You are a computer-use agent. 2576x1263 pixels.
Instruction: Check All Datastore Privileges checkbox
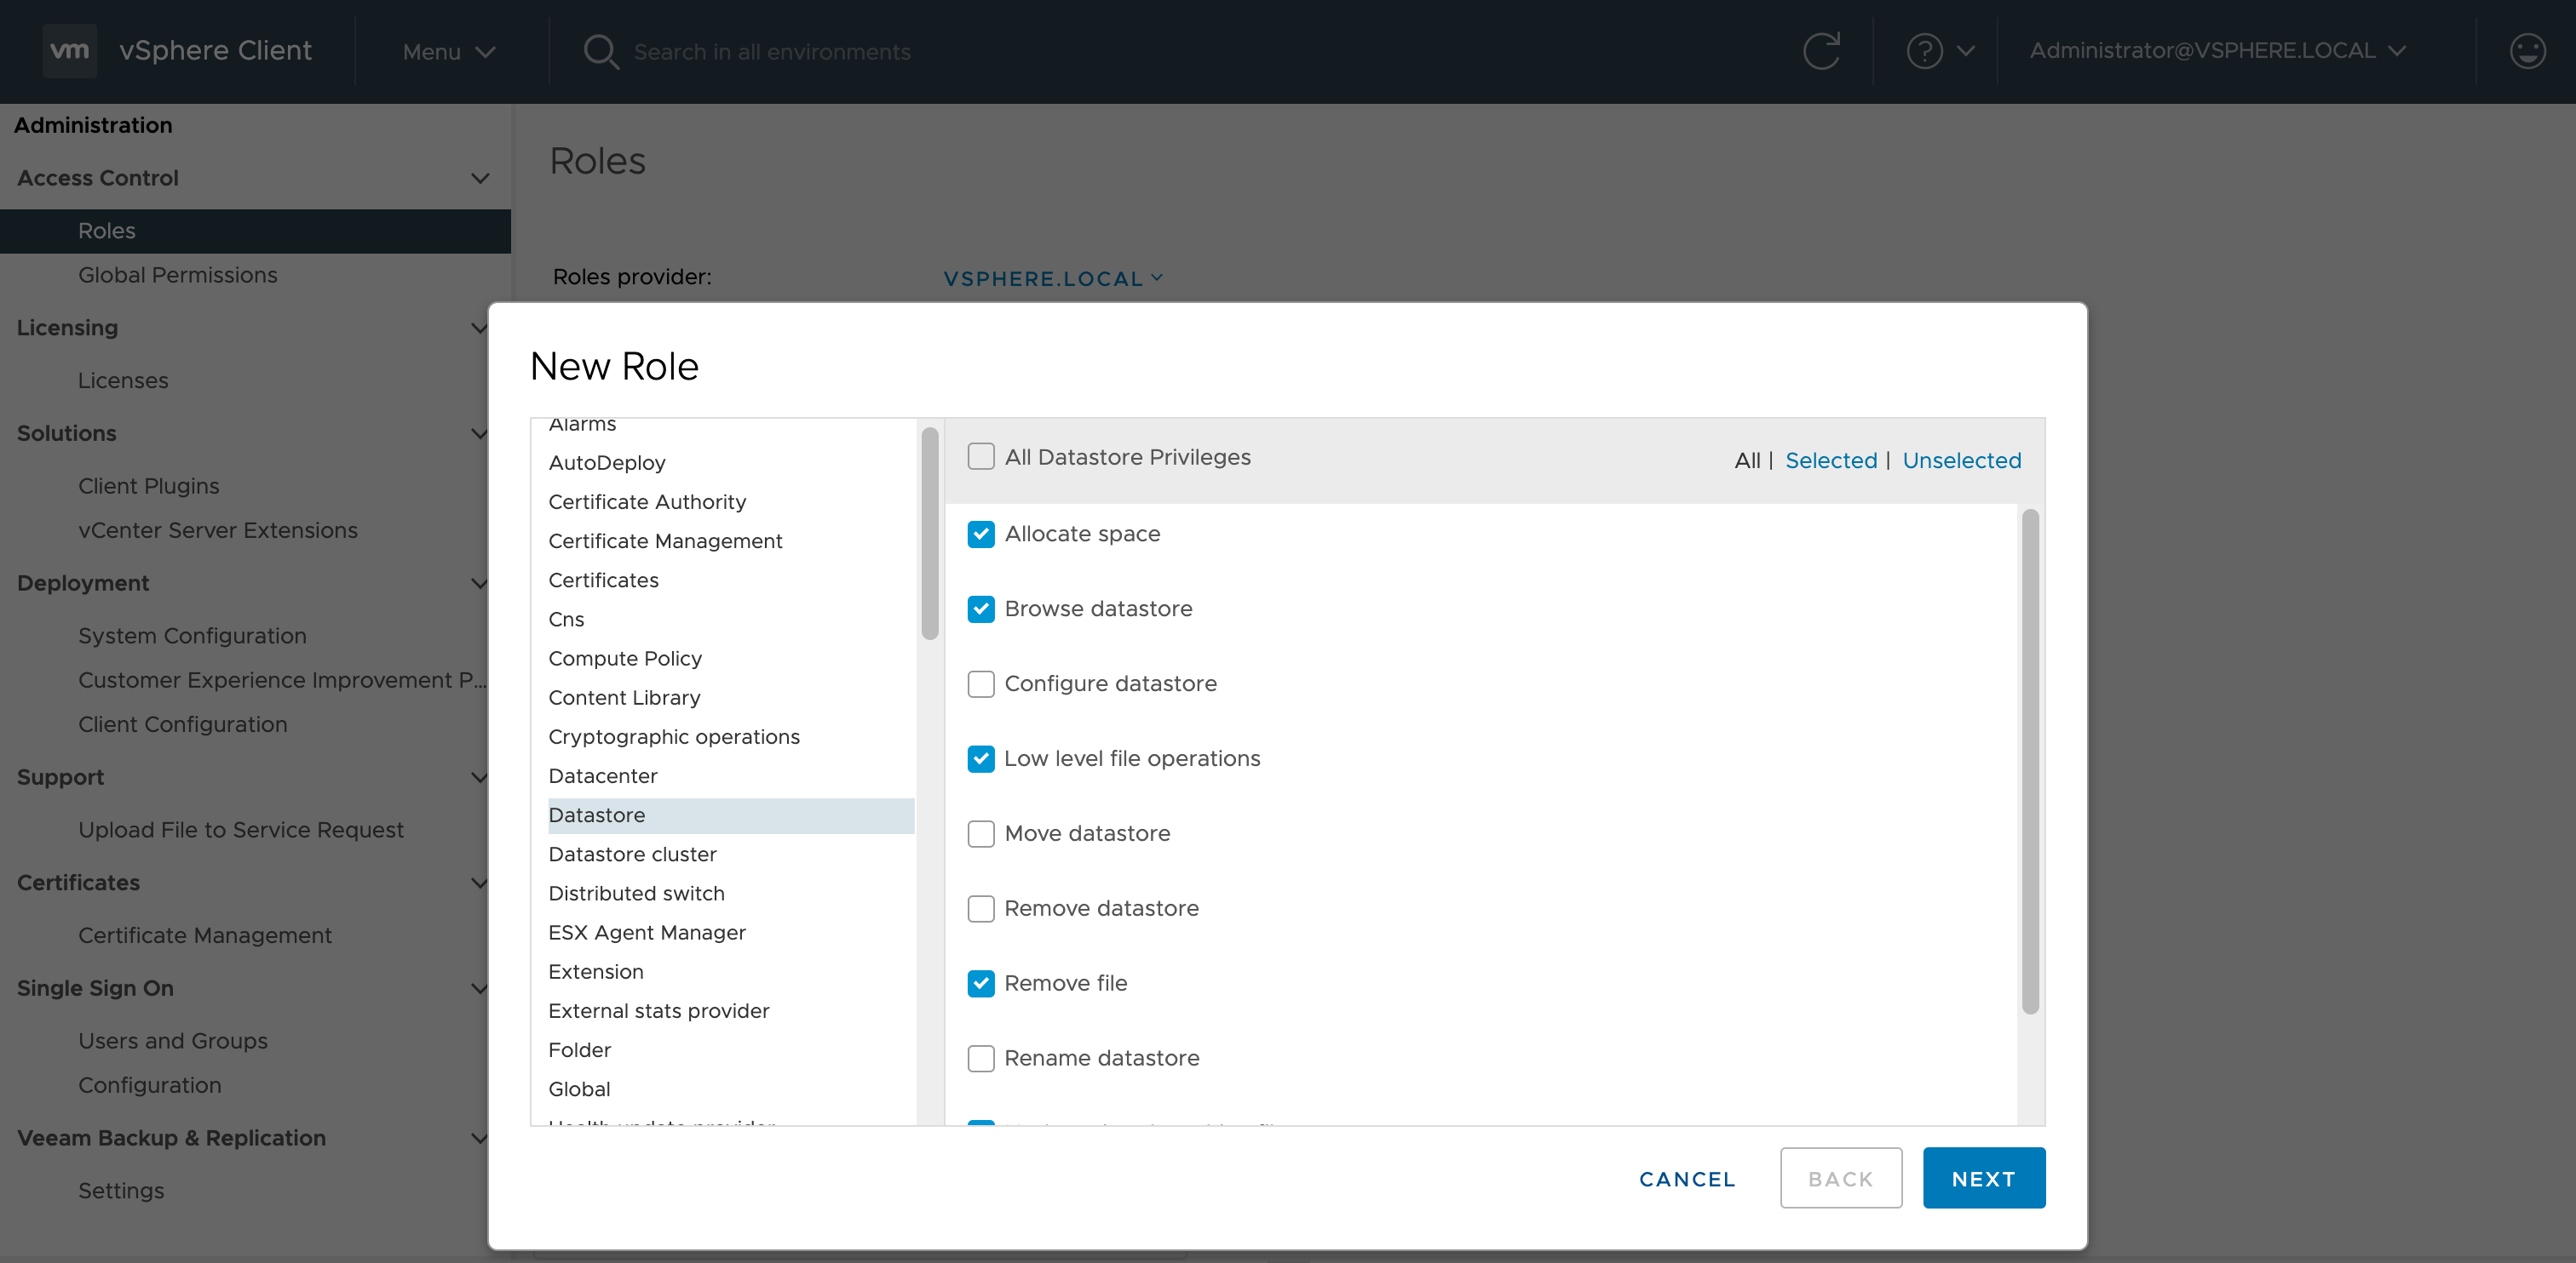tap(981, 457)
